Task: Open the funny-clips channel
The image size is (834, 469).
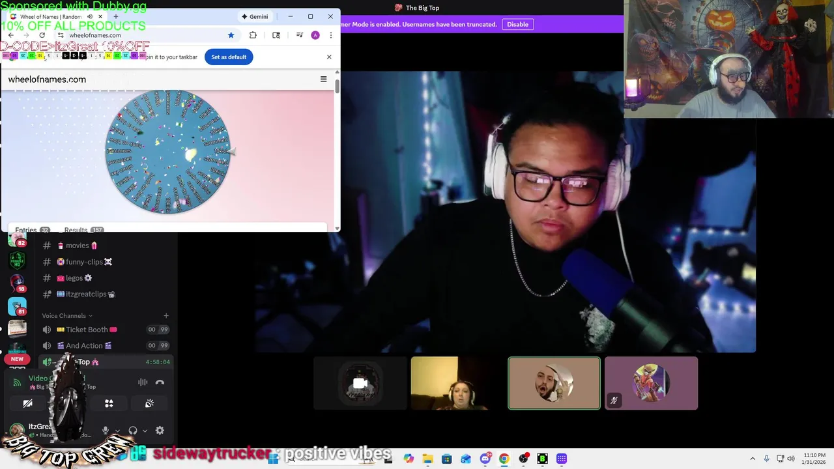Action: (105, 262)
